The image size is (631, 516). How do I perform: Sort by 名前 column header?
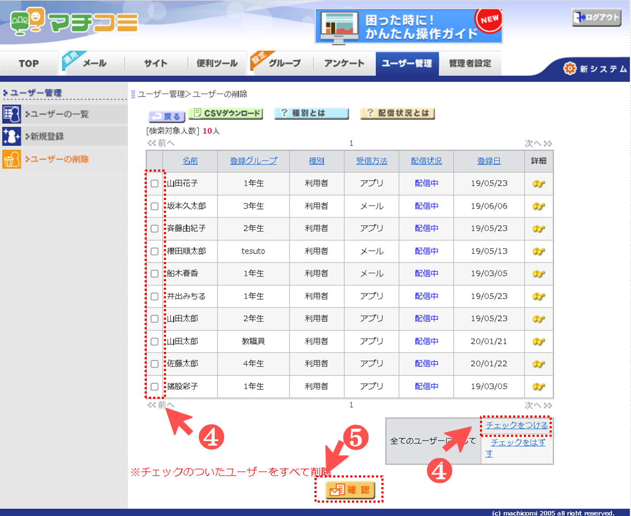point(190,160)
